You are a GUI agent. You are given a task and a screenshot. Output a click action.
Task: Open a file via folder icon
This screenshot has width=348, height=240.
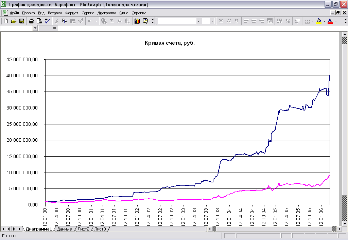(14, 21)
